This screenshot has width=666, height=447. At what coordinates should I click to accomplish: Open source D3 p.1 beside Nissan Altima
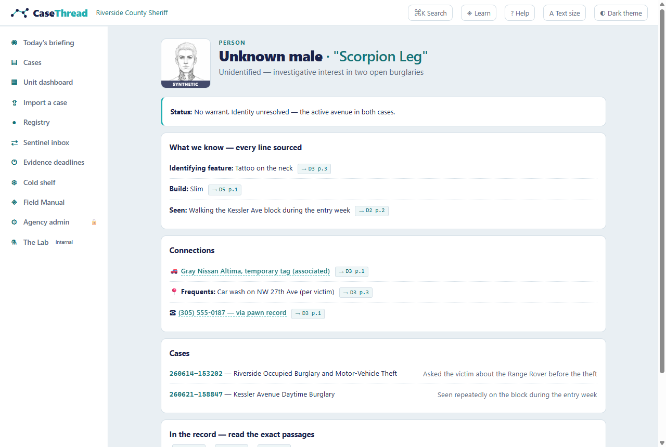(352, 271)
